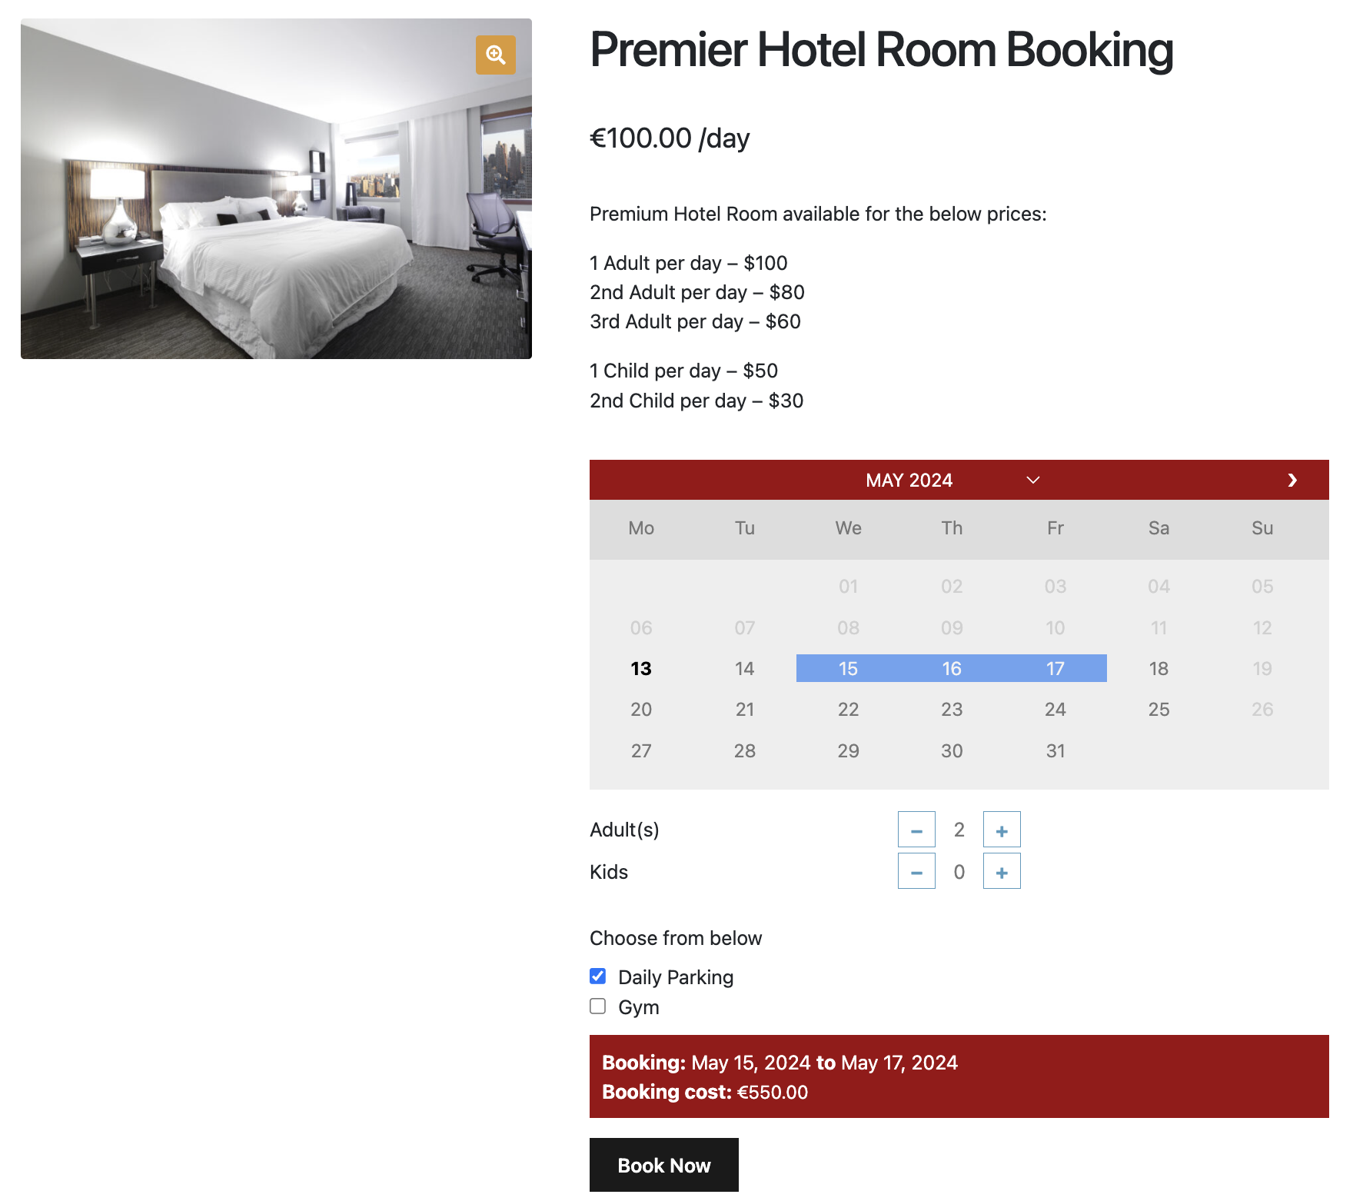Go to next month with right chevron
The height and width of the screenshot is (1201, 1353).
1292,480
